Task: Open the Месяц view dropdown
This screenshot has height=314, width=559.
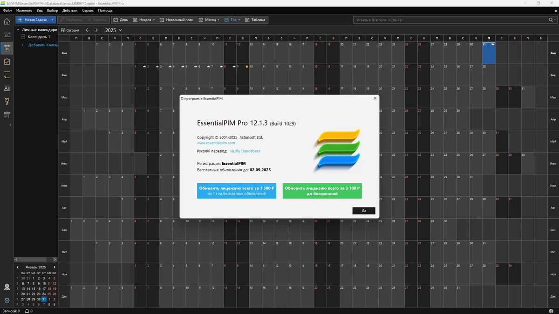Action: (218, 20)
